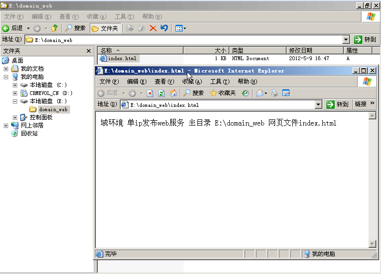
Task: Collapse the 本地磁盘 (E:) tree node
Action: (x=15, y=101)
